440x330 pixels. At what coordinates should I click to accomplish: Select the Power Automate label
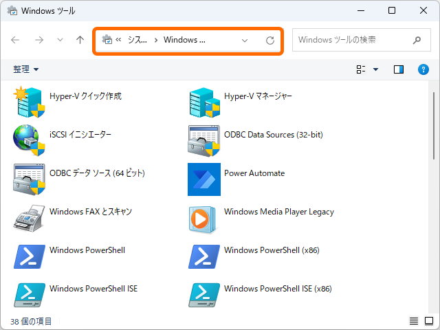(x=254, y=173)
